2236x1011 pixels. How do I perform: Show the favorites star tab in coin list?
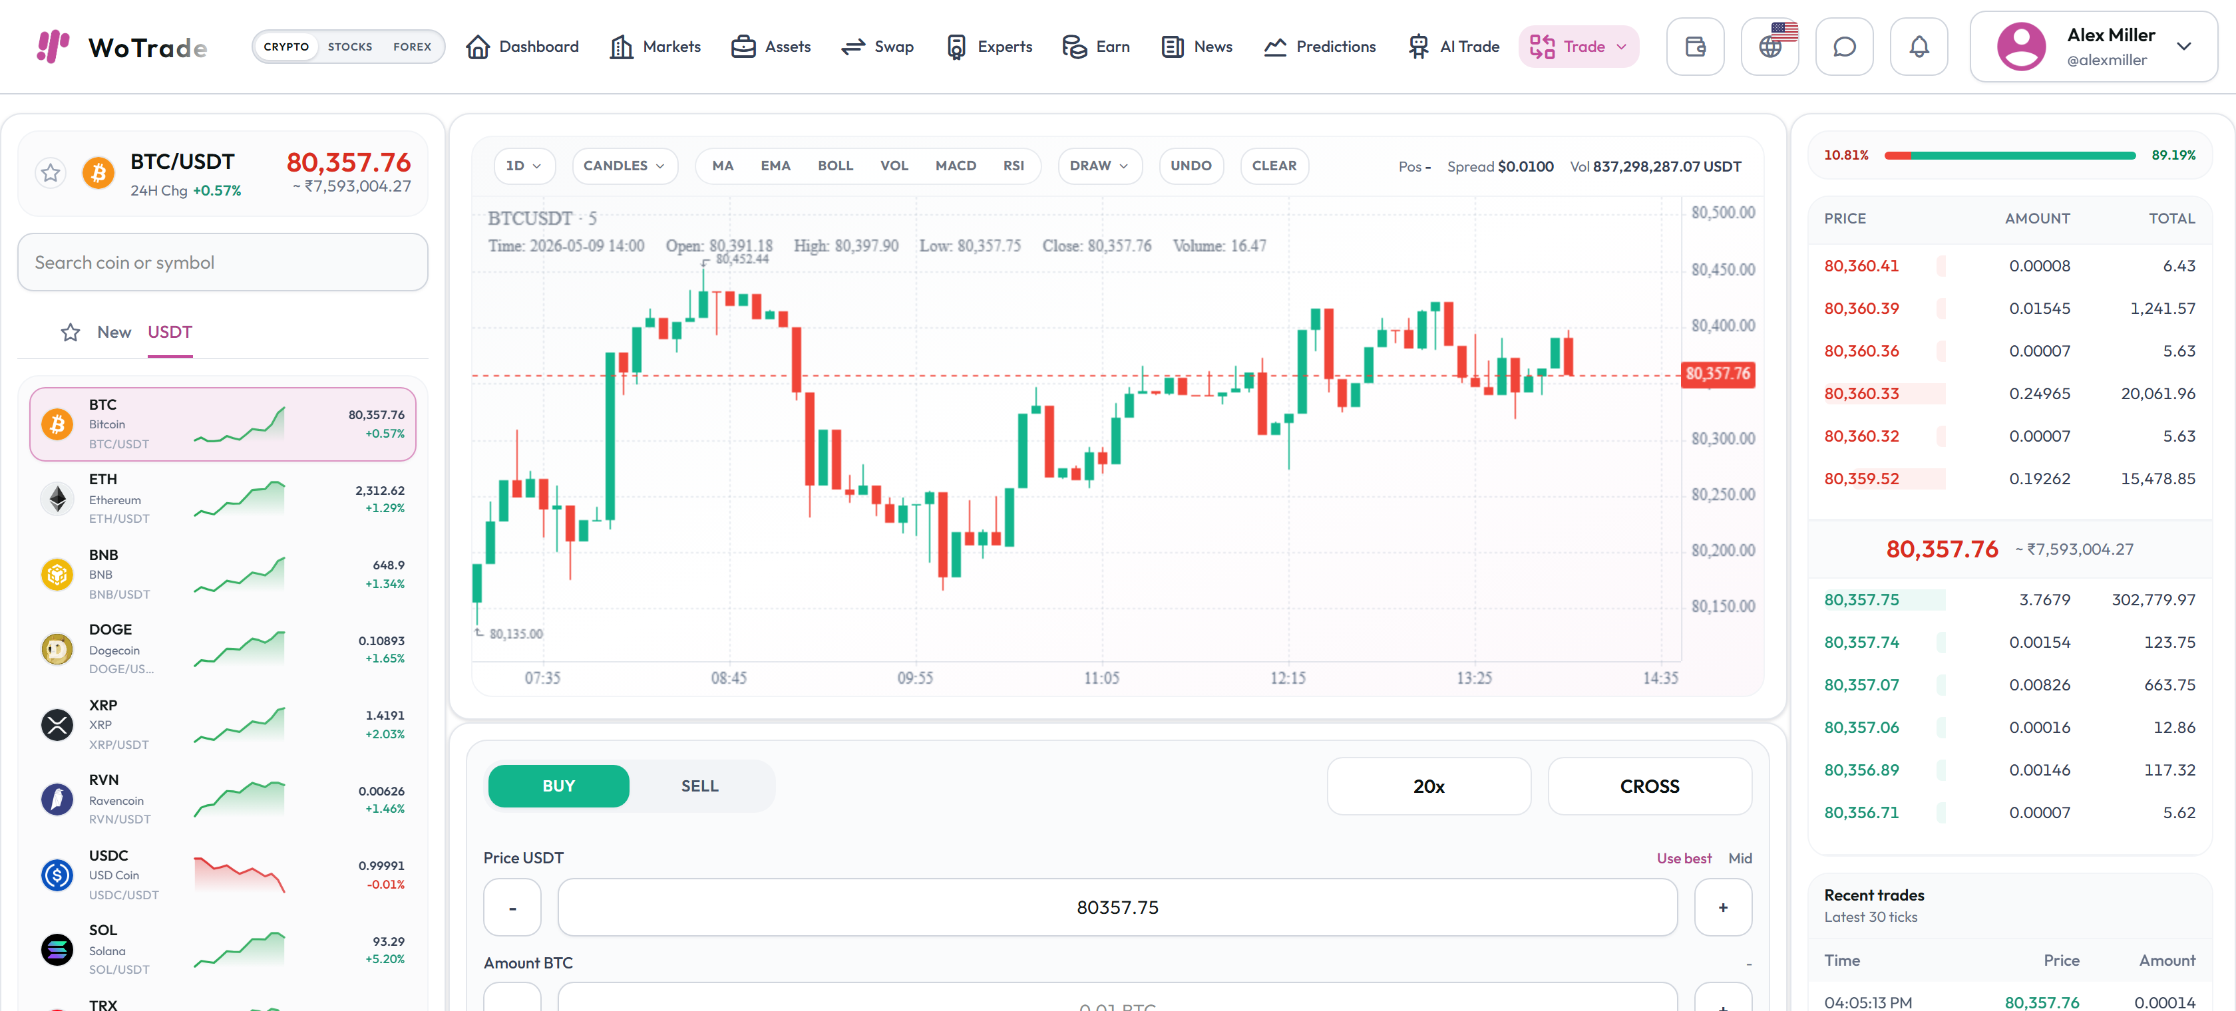71,333
